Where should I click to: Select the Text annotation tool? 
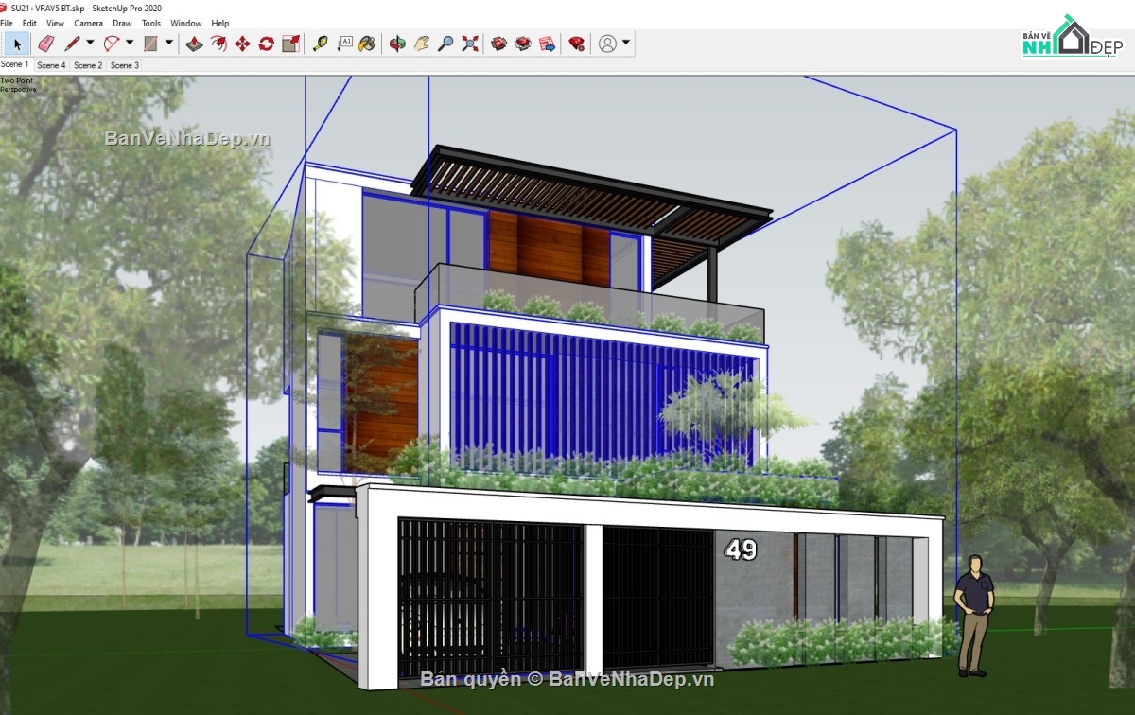(345, 43)
